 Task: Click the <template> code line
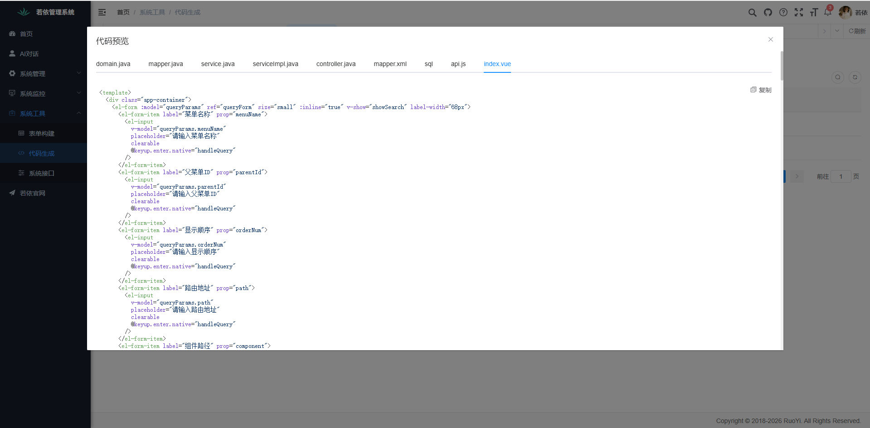[x=115, y=93]
